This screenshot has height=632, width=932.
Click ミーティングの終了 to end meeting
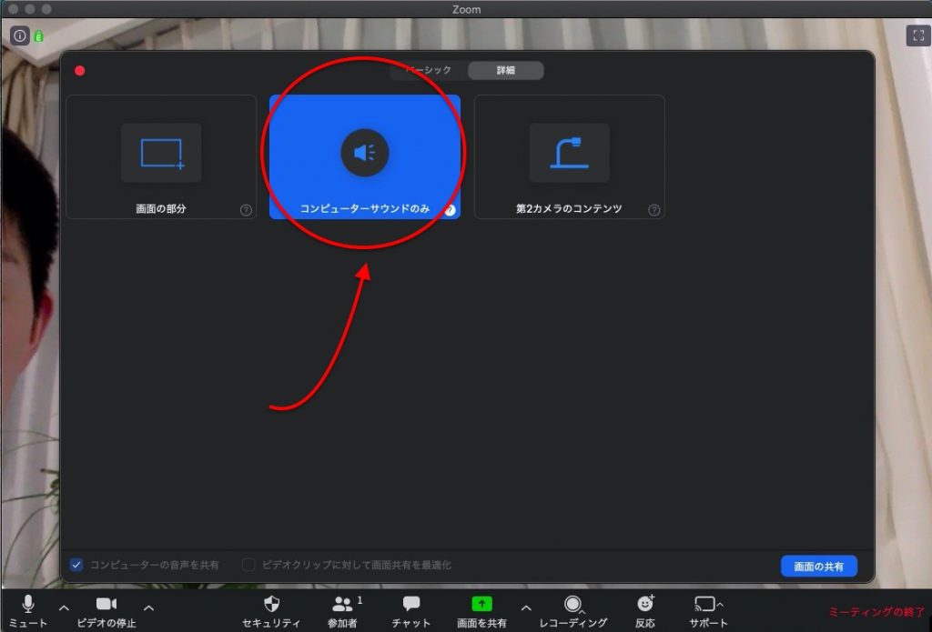click(x=876, y=612)
